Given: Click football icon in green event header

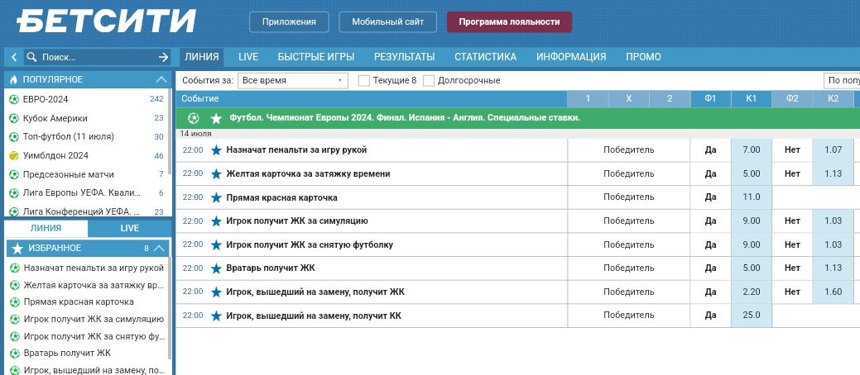Looking at the screenshot, I should click(x=193, y=117).
